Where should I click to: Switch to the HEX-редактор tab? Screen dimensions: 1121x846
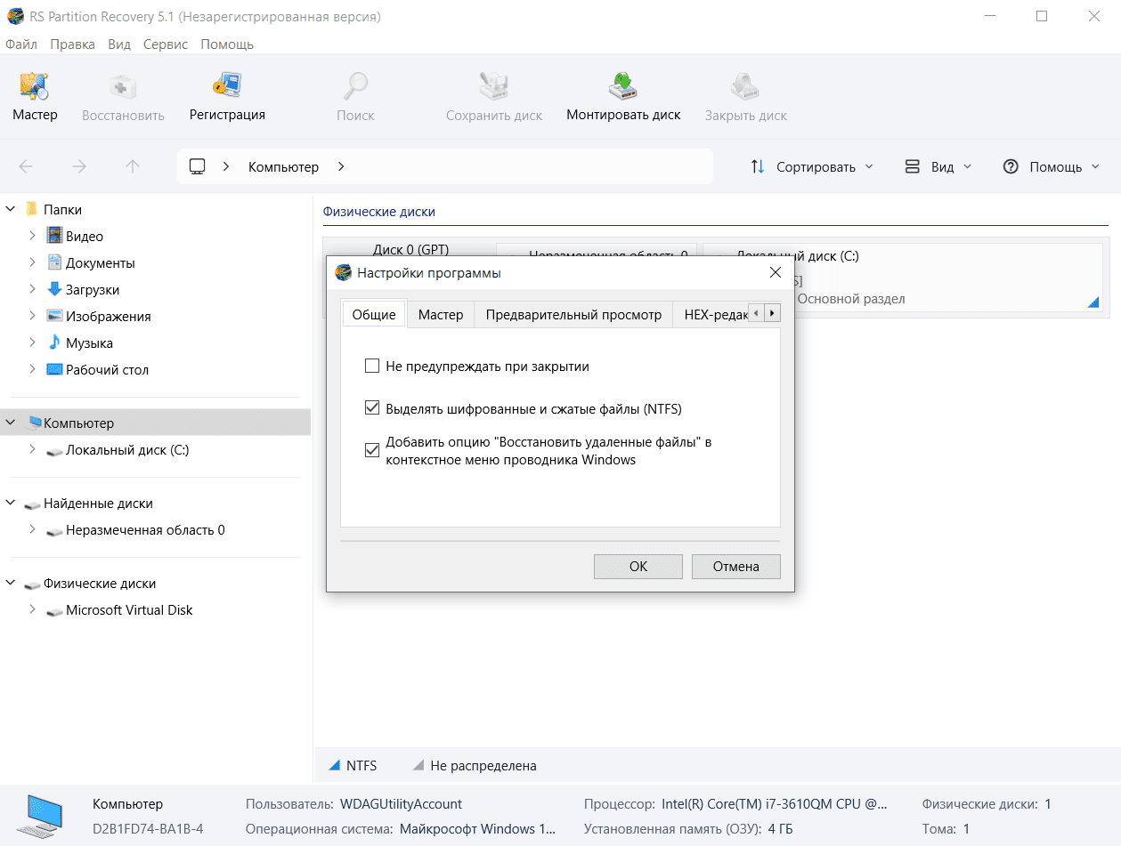click(x=711, y=315)
